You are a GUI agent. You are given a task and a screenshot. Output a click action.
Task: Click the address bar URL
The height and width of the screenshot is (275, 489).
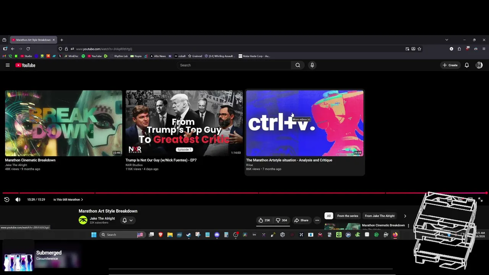point(104,49)
